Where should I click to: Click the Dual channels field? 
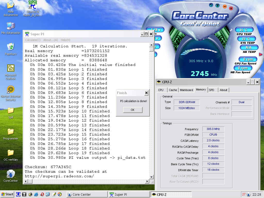pos(241,102)
